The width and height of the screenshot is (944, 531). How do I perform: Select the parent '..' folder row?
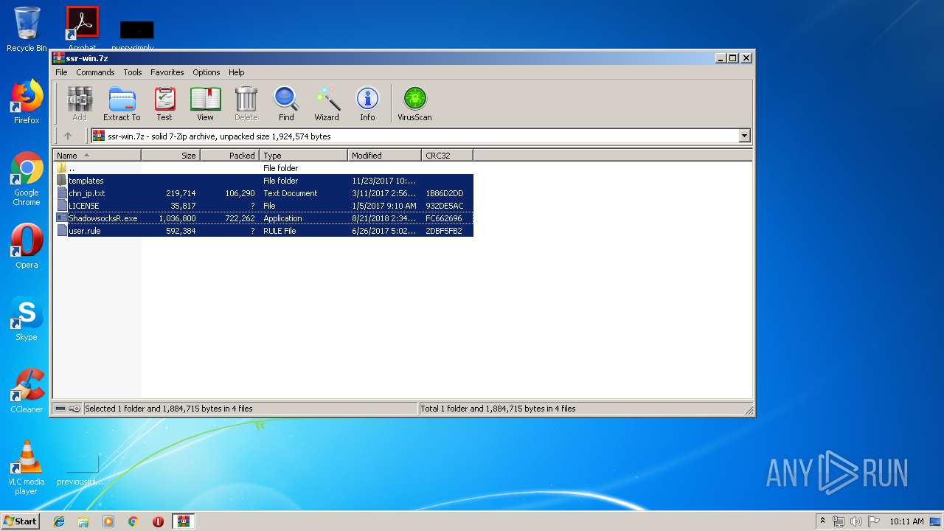263,168
